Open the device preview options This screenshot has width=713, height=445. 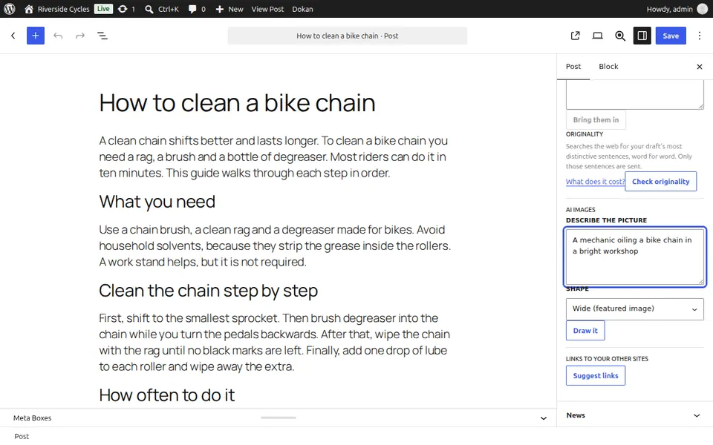[597, 36]
